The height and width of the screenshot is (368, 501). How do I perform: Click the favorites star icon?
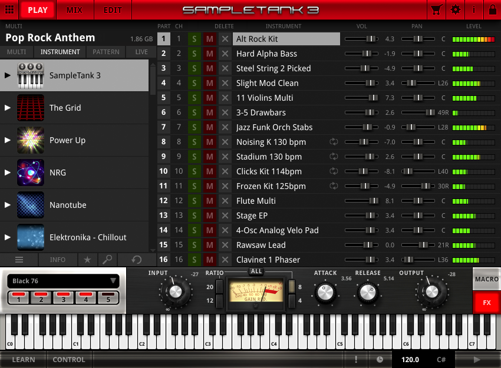click(x=87, y=259)
